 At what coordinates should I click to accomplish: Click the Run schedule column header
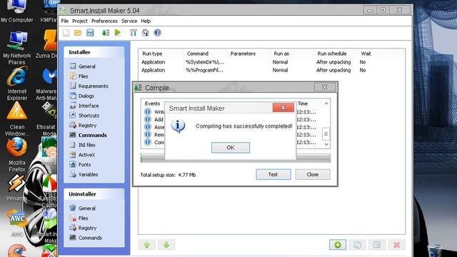coord(332,54)
